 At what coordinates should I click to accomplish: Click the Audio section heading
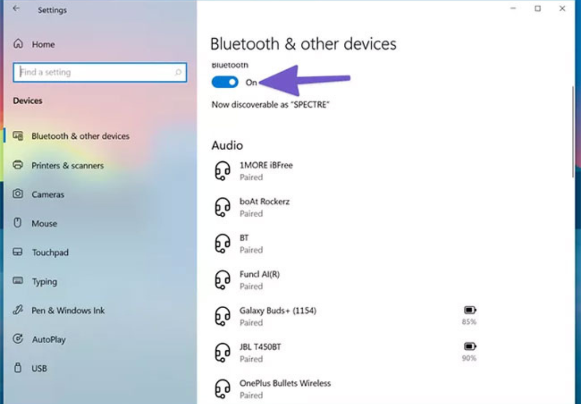[227, 145]
